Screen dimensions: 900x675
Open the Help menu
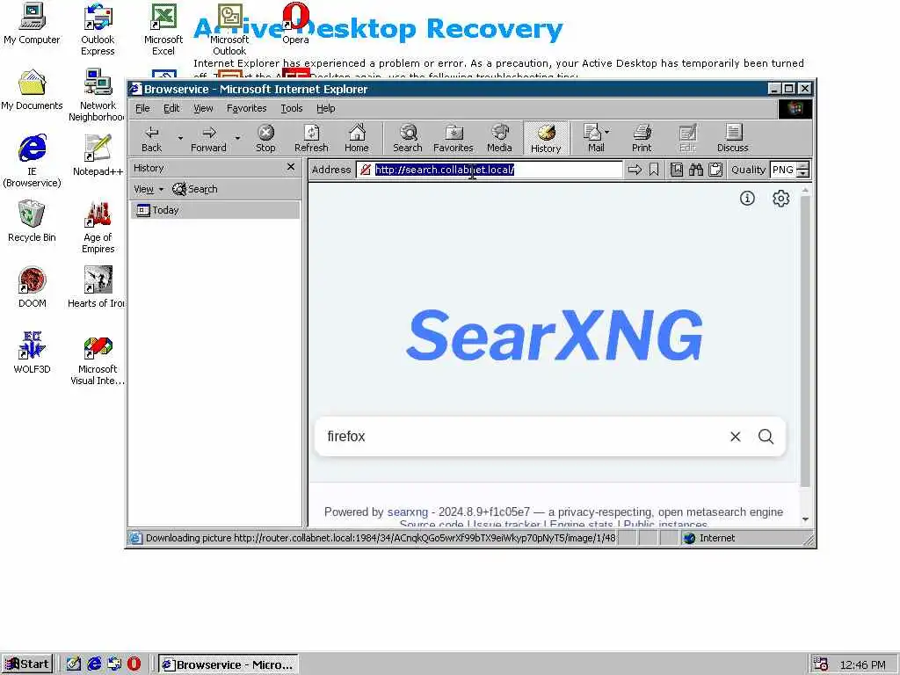pos(325,108)
